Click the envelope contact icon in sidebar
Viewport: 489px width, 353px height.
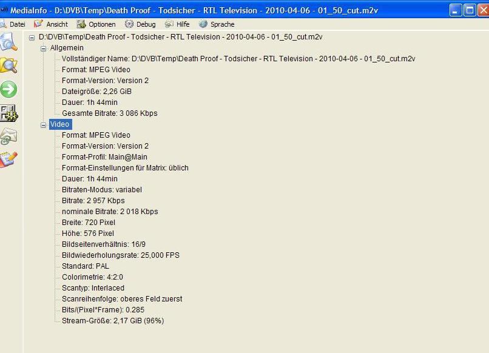(8, 136)
